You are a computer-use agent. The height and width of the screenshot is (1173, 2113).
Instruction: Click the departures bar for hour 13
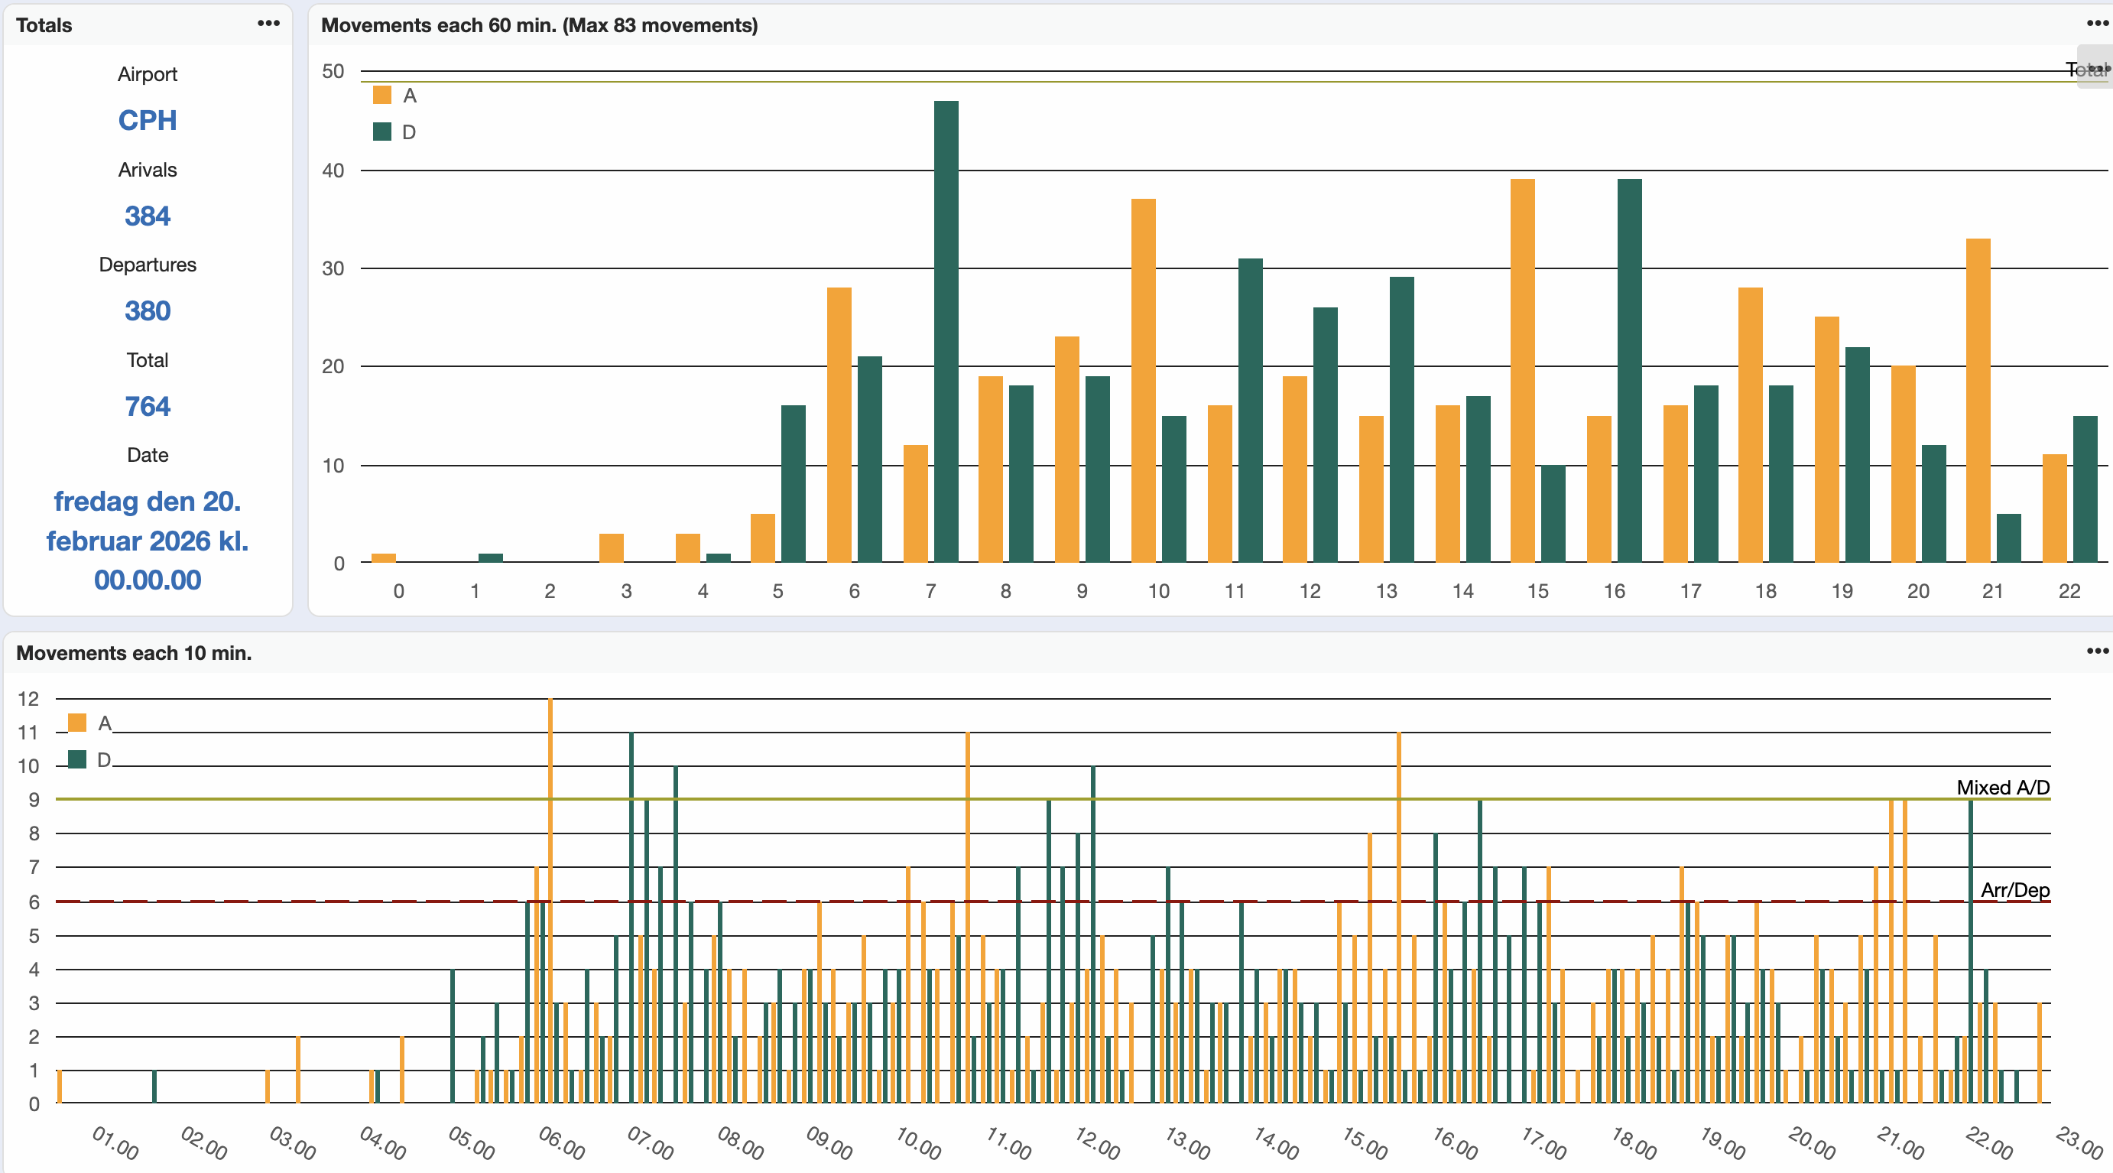tap(1402, 420)
